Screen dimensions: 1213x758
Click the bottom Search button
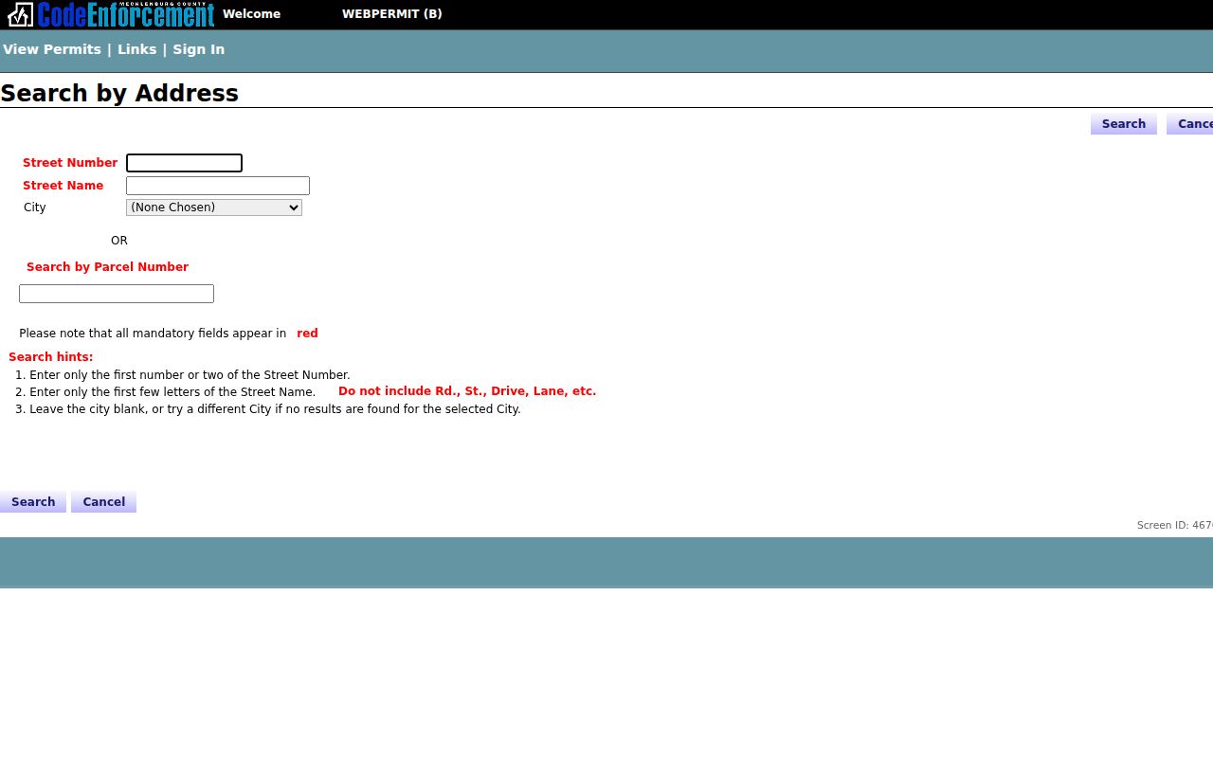point(33,502)
